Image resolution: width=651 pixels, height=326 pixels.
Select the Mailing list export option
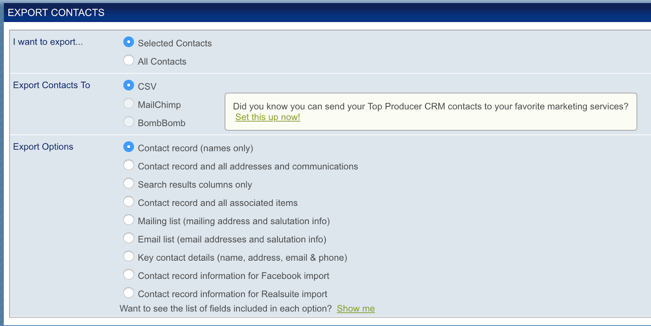(129, 220)
